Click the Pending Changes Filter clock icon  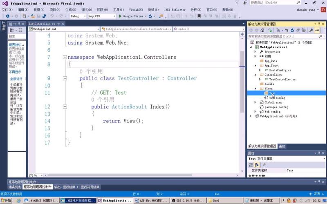[278, 30]
